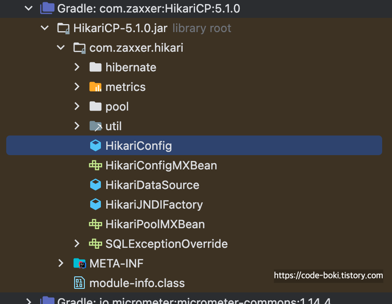
Task: Open the HikariPoolMXBean interface
Action: pyautogui.click(x=155, y=224)
